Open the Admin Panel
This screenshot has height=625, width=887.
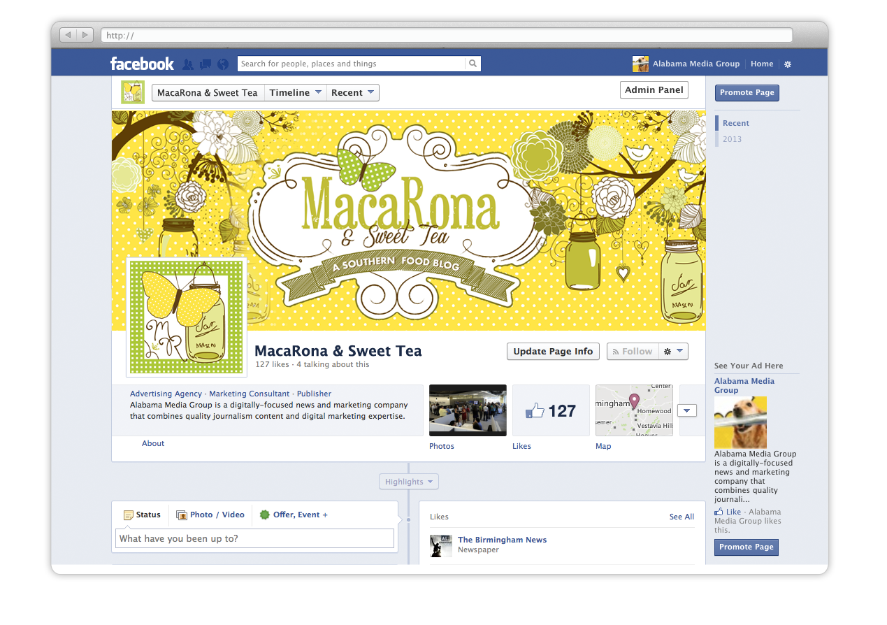point(654,90)
